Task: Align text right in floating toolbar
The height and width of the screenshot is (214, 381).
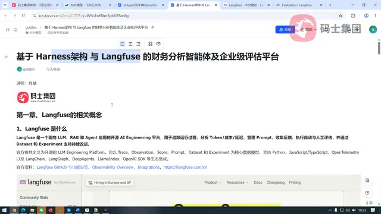Action: 138,44
